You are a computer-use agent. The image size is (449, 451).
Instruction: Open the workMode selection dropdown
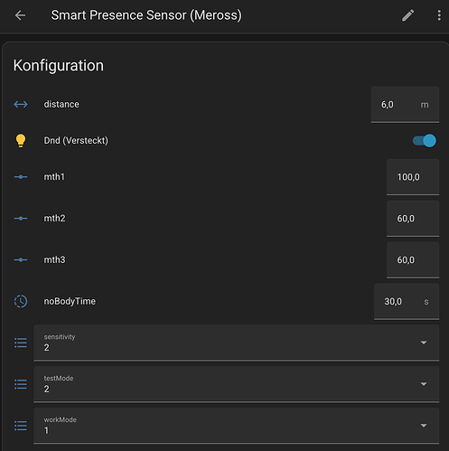coord(237,426)
